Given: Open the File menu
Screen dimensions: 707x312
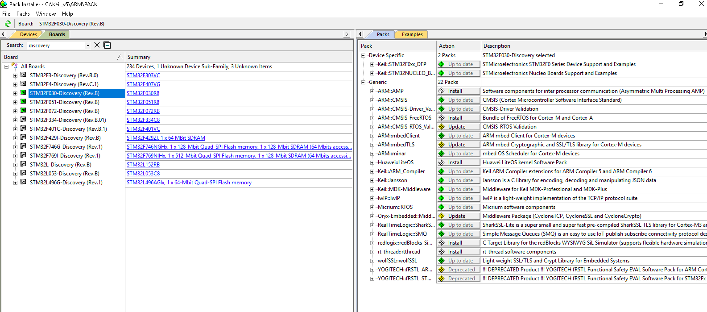Looking at the screenshot, I should click(6, 14).
